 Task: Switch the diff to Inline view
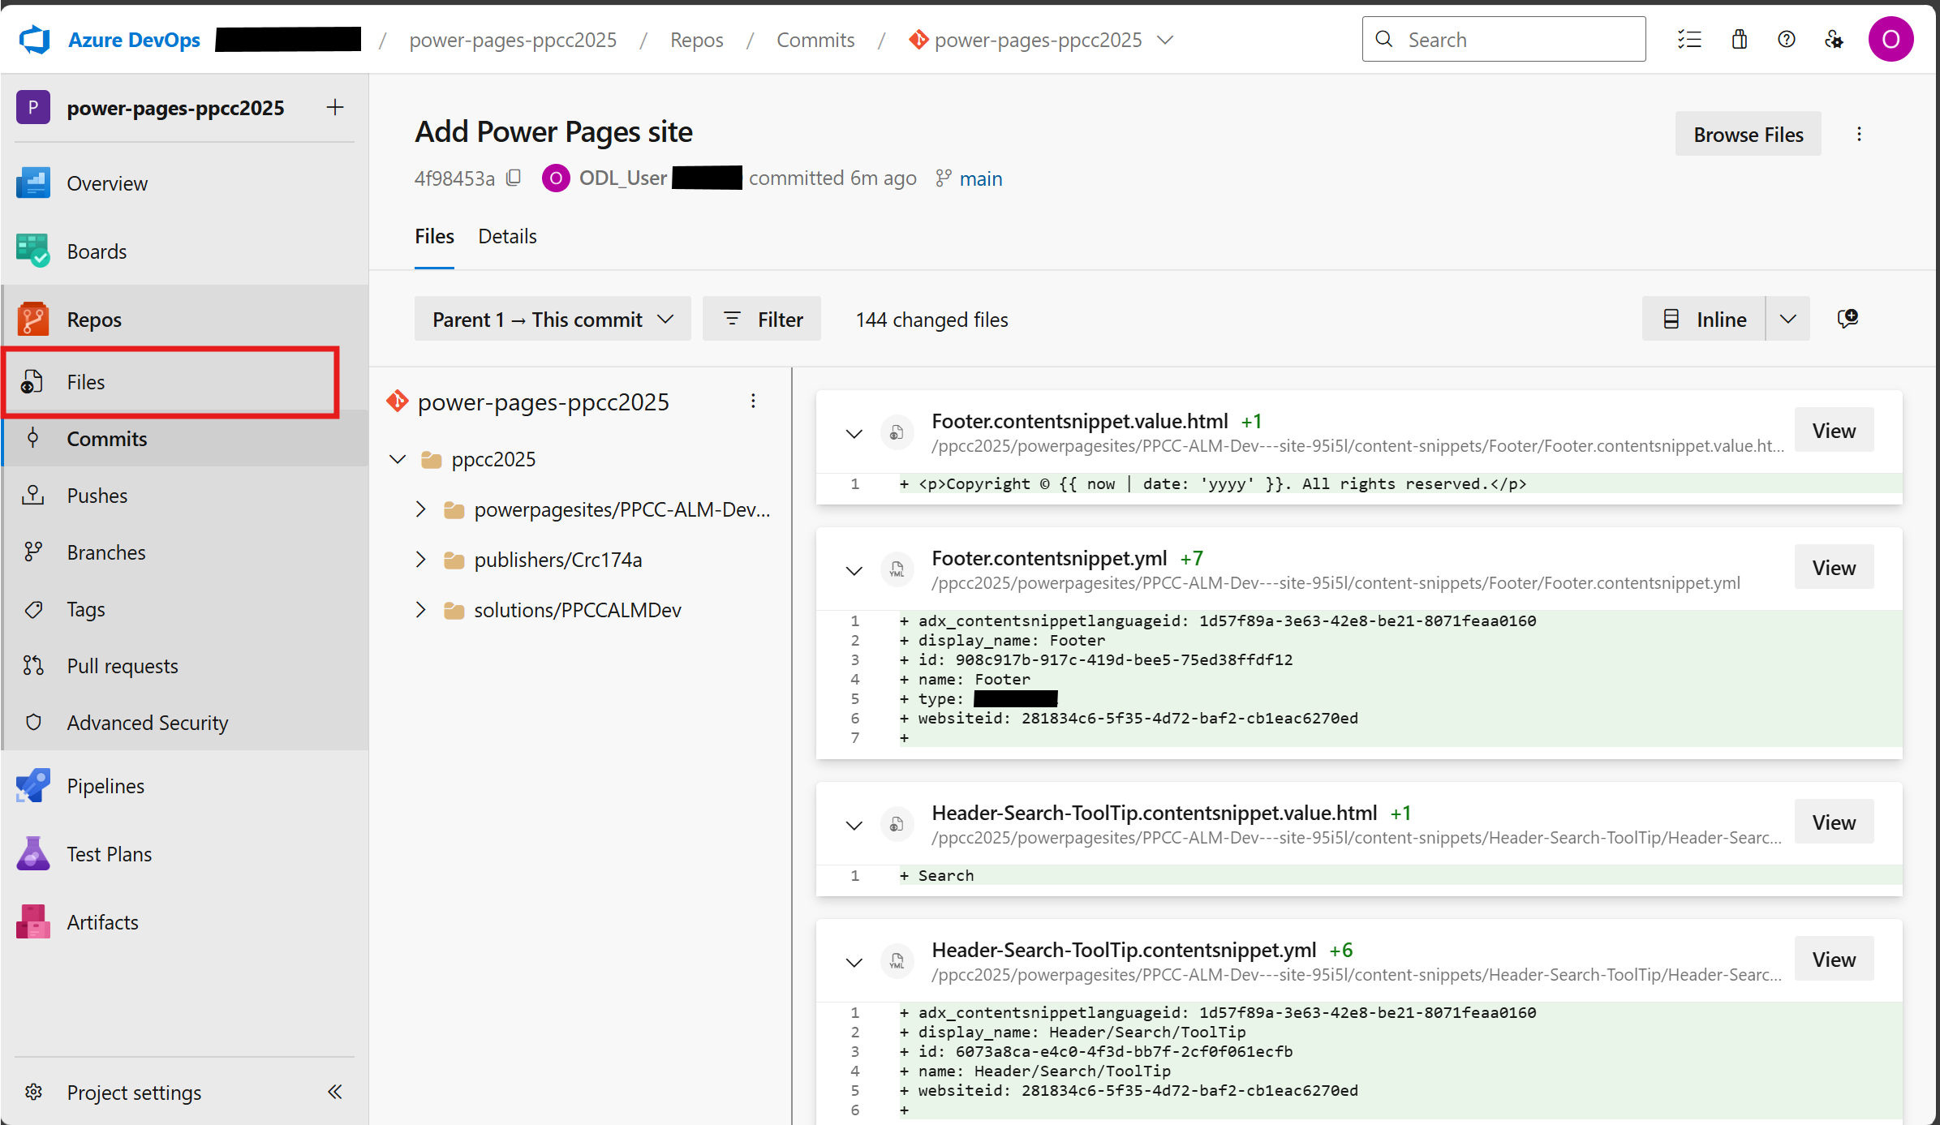tap(1704, 318)
